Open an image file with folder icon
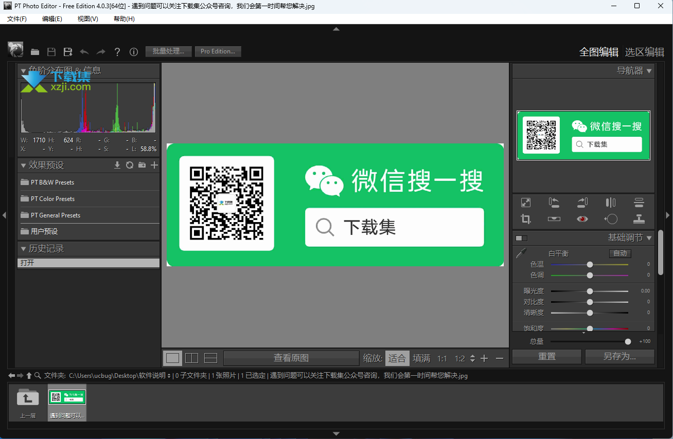Screen dimensions: 673x439 [x=35, y=52]
